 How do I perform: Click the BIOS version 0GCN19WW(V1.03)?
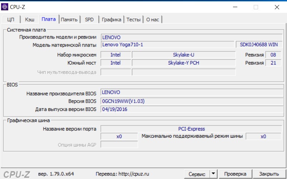click(x=192, y=101)
